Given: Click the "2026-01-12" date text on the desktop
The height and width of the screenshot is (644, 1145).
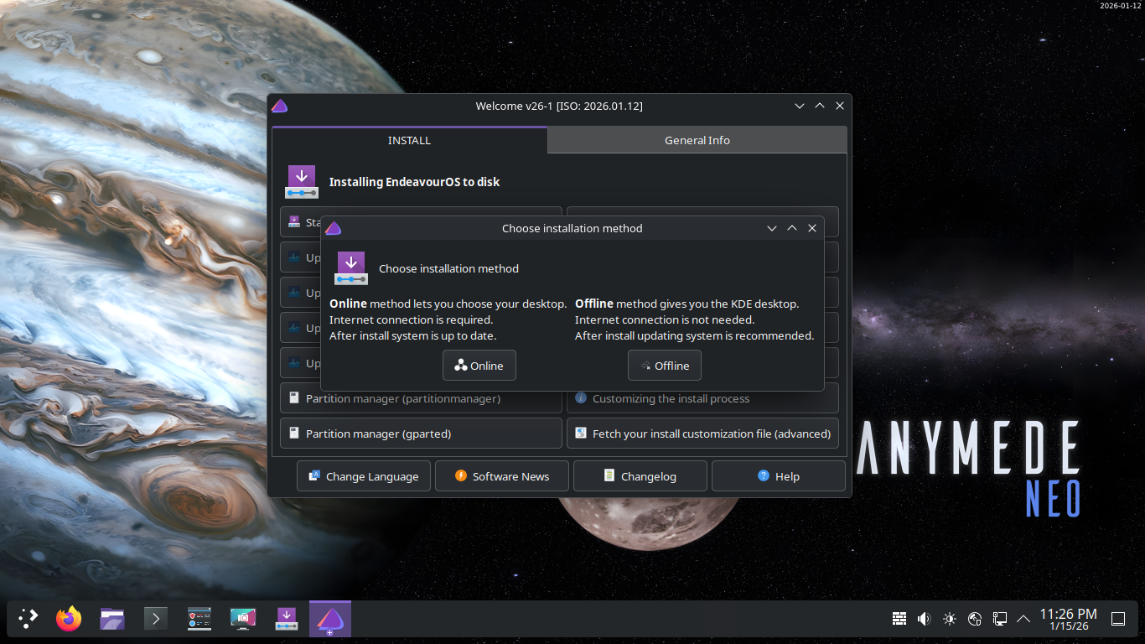Looking at the screenshot, I should point(1121,5).
